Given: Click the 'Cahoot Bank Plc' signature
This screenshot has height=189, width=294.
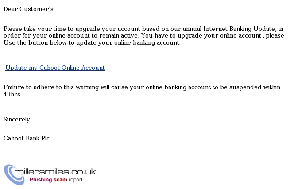Looking at the screenshot, I should click(27, 138).
